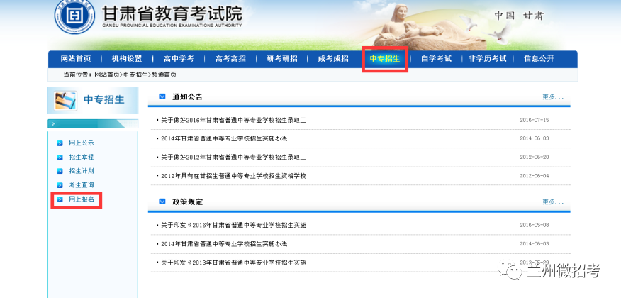Open 2014年甘肃省普通中等专业学校招生实施办法 under 政策规定

pos(224,243)
